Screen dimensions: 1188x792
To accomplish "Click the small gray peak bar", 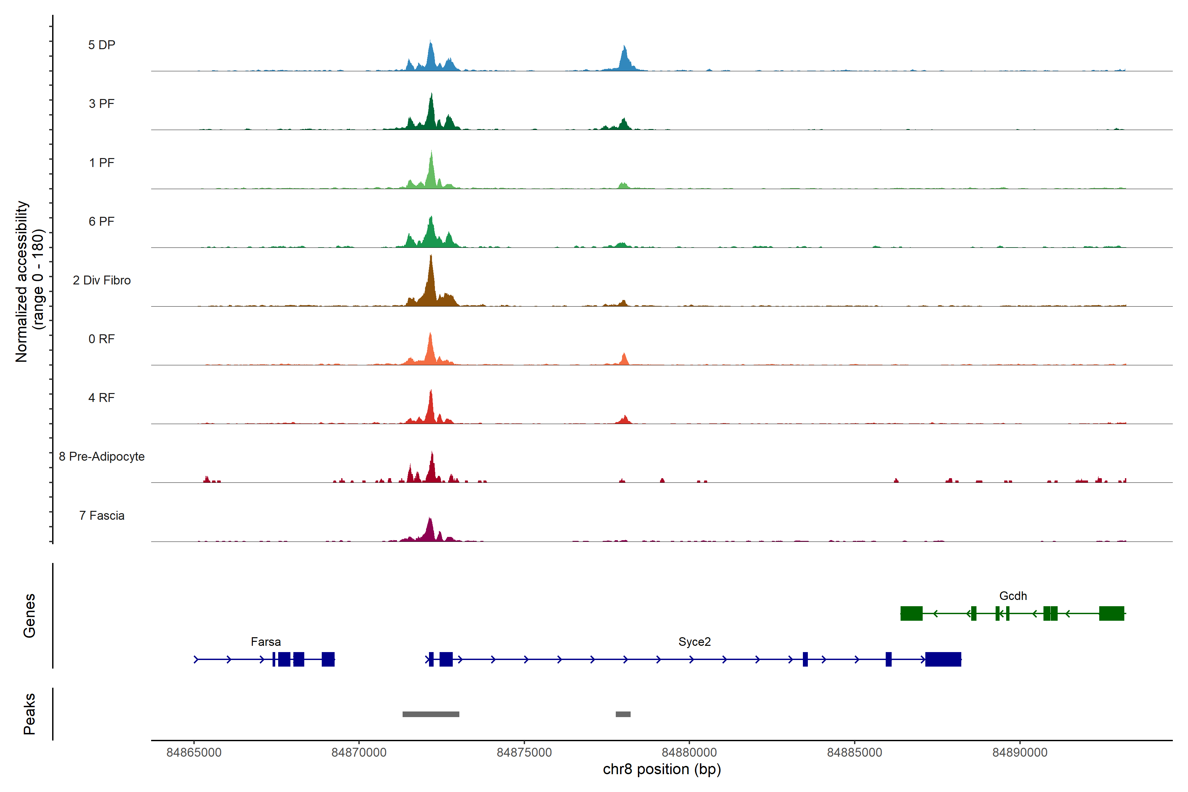I will click(623, 714).
